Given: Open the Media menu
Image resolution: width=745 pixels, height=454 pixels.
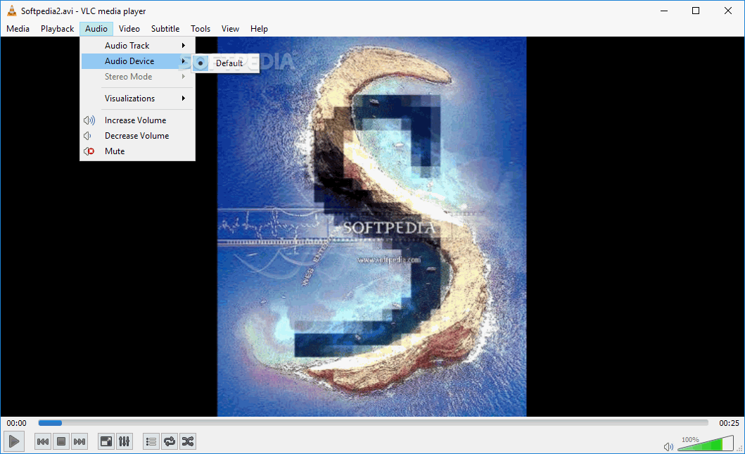Looking at the screenshot, I should coord(18,29).
